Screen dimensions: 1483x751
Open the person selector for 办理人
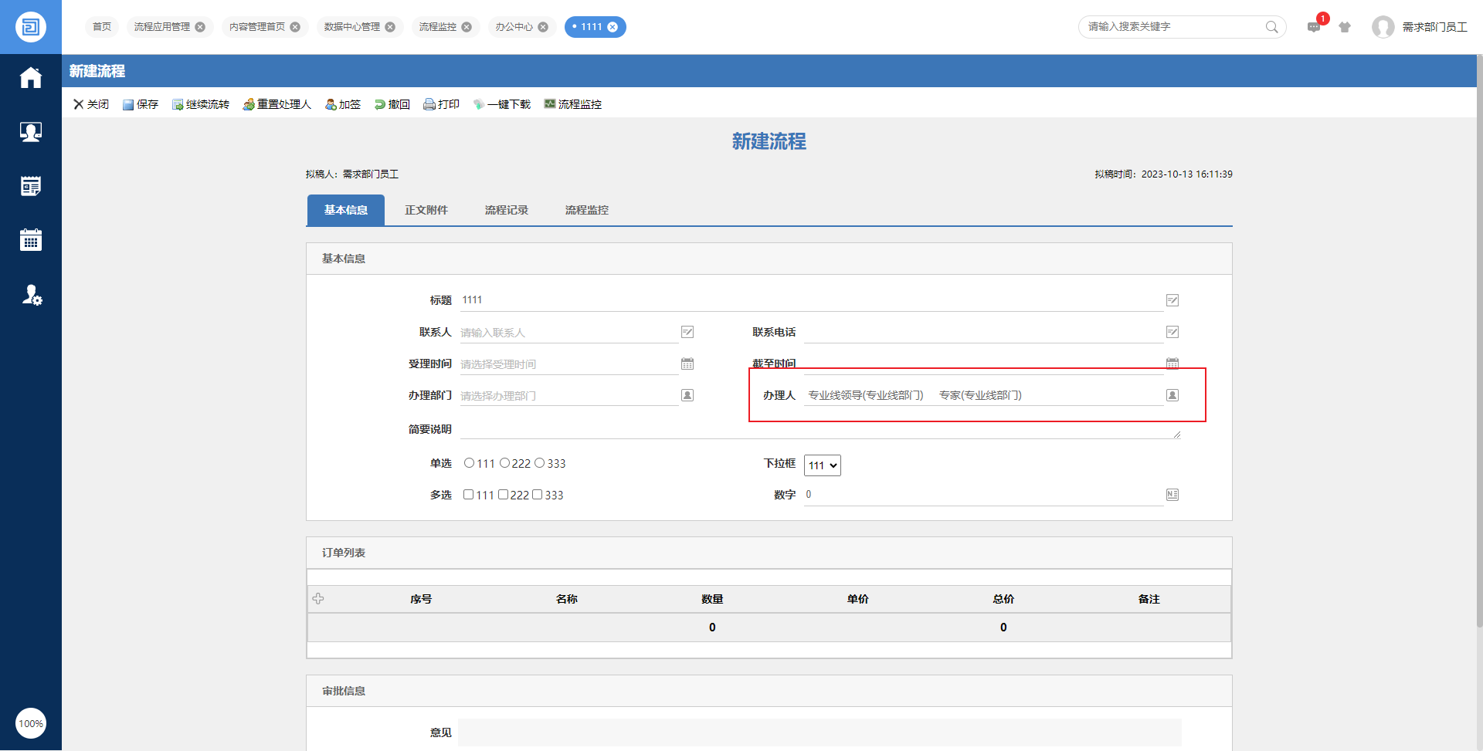[x=1172, y=395]
